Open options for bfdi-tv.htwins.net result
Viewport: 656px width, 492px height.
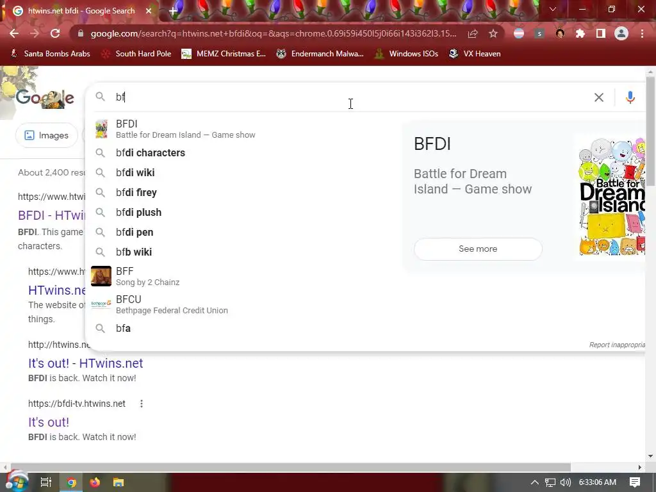click(x=142, y=404)
